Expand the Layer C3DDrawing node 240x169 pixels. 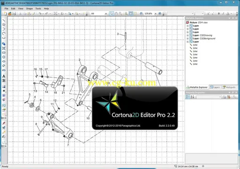point(187,35)
